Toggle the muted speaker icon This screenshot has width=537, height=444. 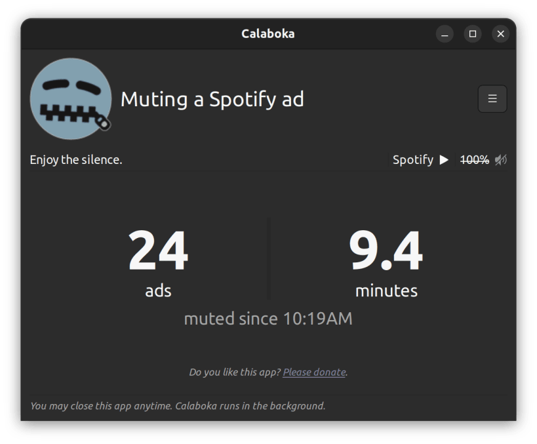[x=501, y=159]
